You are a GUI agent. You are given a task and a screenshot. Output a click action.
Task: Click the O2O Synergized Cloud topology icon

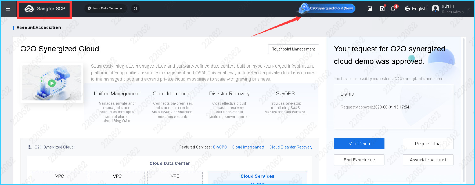30,147
